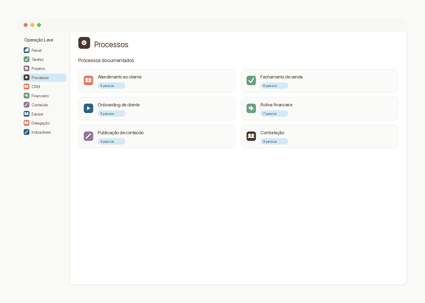Click the 7 passos badge
The width and height of the screenshot is (425, 303).
click(274, 114)
